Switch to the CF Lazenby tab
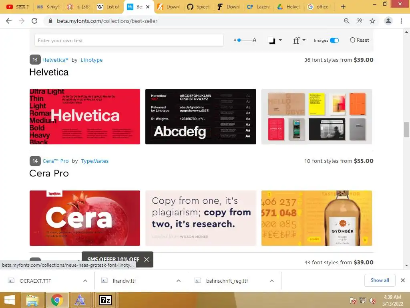This screenshot has width=410, height=308. pos(259,7)
